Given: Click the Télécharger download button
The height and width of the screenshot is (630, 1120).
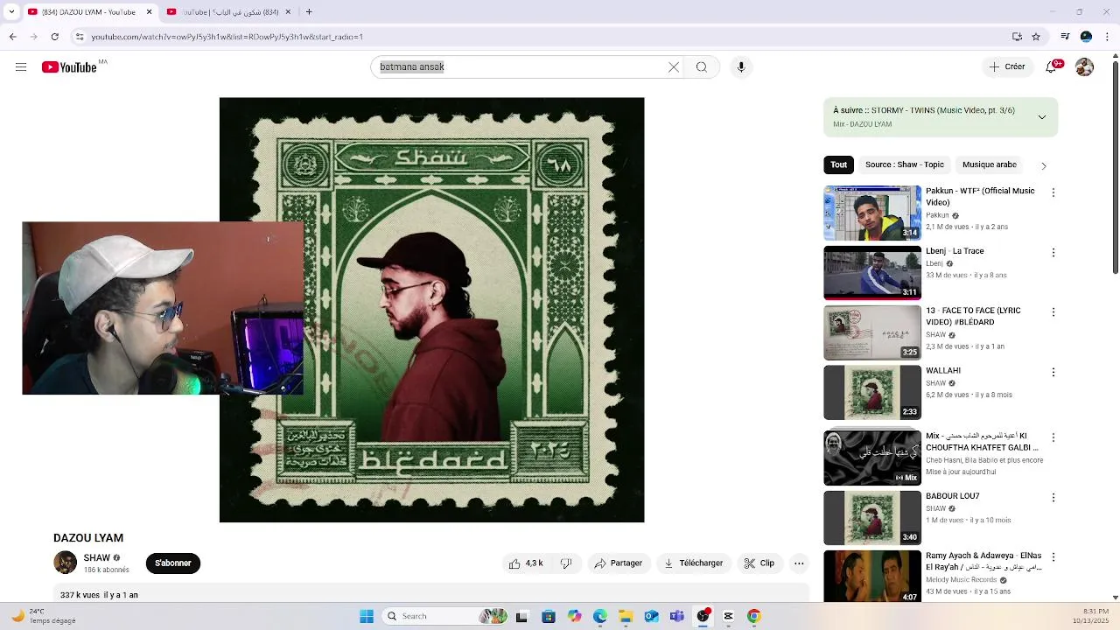Looking at the screenshot, I should pyautogui.click(x=693, y=563).
